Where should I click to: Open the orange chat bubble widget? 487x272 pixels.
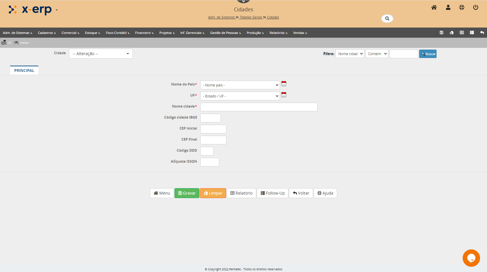[x=471, y=258]
